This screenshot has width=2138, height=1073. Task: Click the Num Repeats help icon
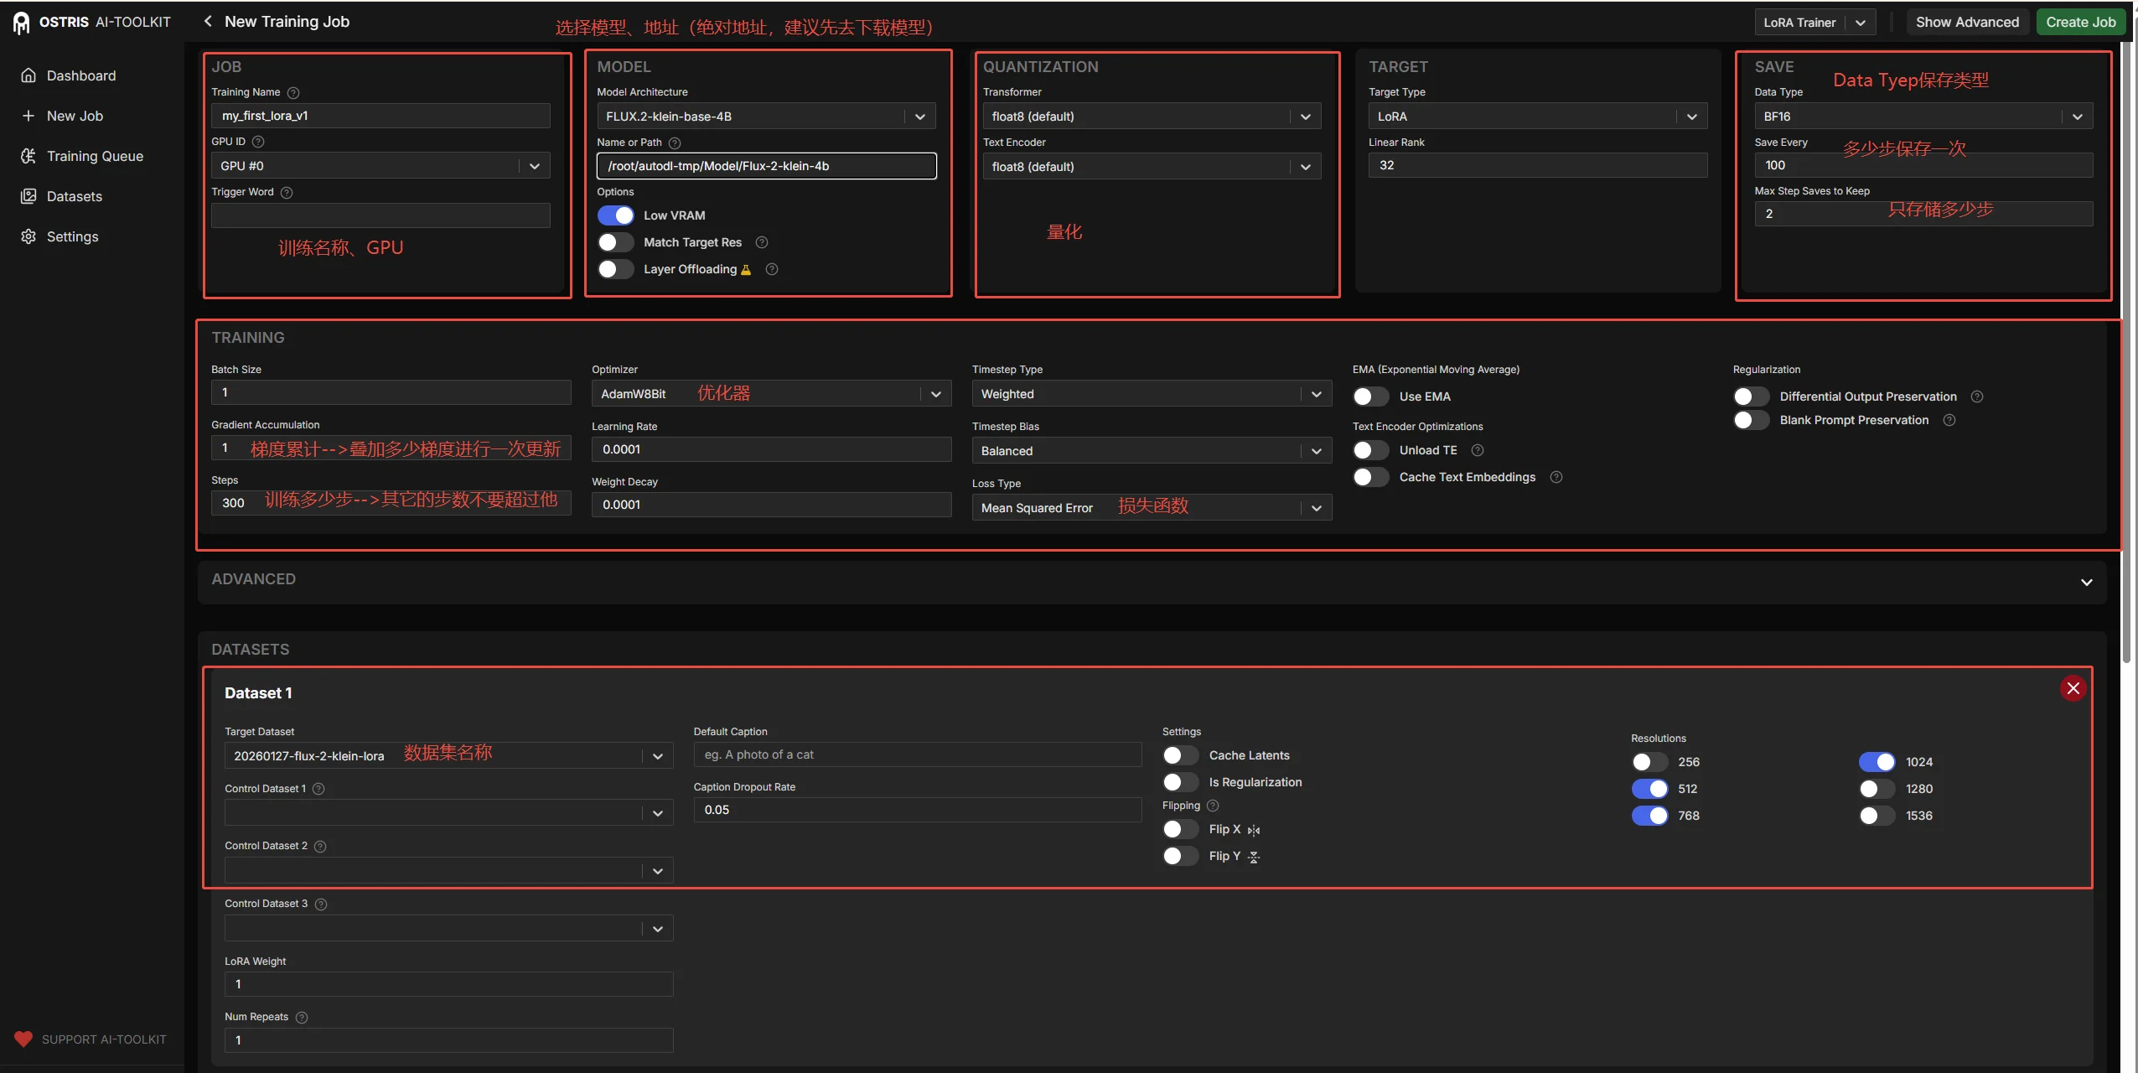coord(302,1018)
